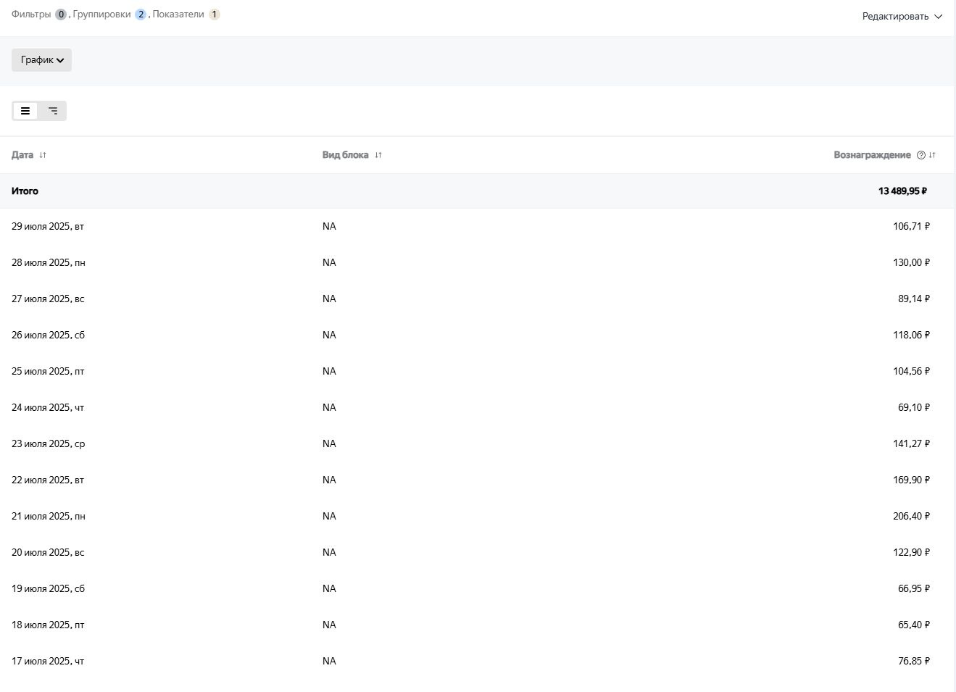Image resolution: width=956 pixels, height=692 pixels.
Task: Open Показатели settings
Action: [178, 14]
